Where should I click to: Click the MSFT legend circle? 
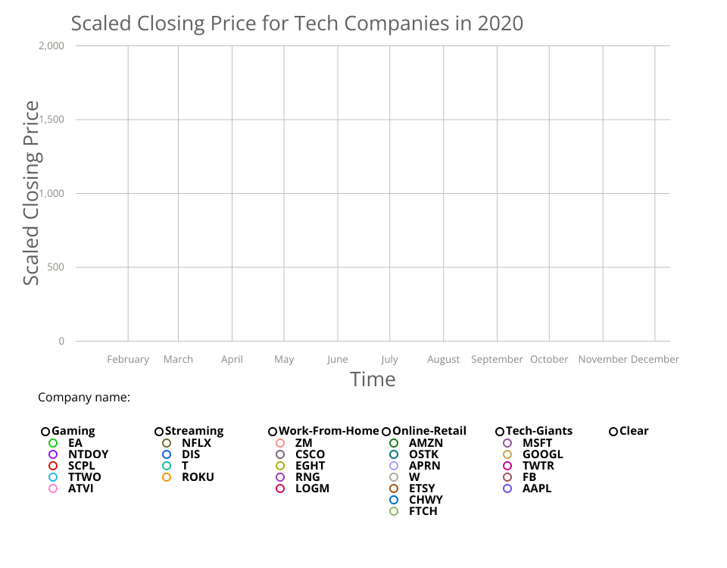point(507,443)
